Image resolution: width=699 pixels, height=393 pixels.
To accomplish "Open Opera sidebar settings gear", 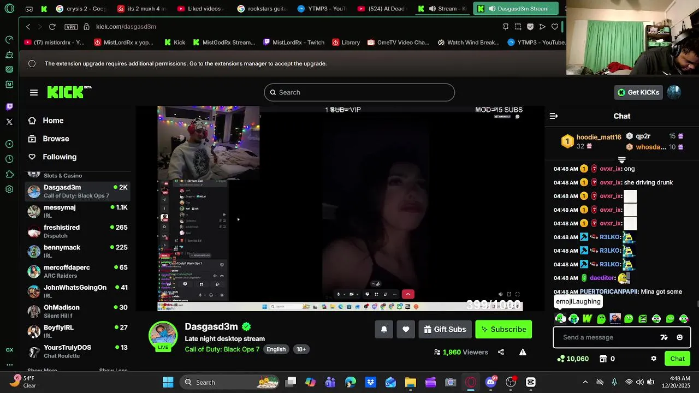I will [9, 189].
